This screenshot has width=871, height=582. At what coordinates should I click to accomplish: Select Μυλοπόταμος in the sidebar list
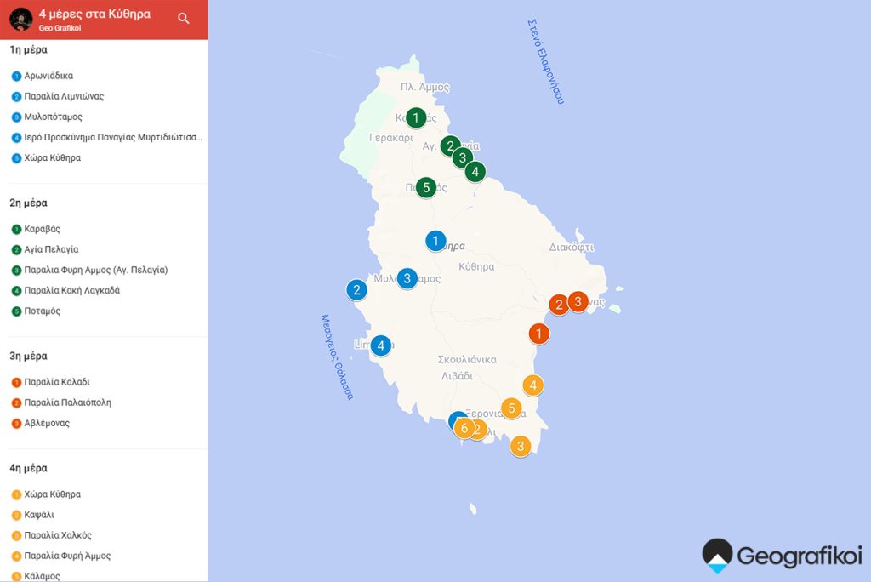click(53, 117)
